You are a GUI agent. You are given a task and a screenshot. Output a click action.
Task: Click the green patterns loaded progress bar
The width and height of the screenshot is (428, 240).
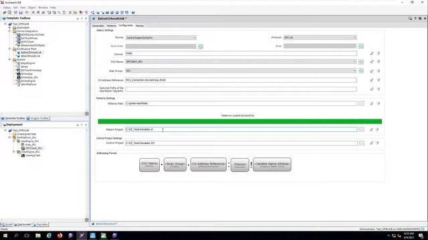[240, 121]
